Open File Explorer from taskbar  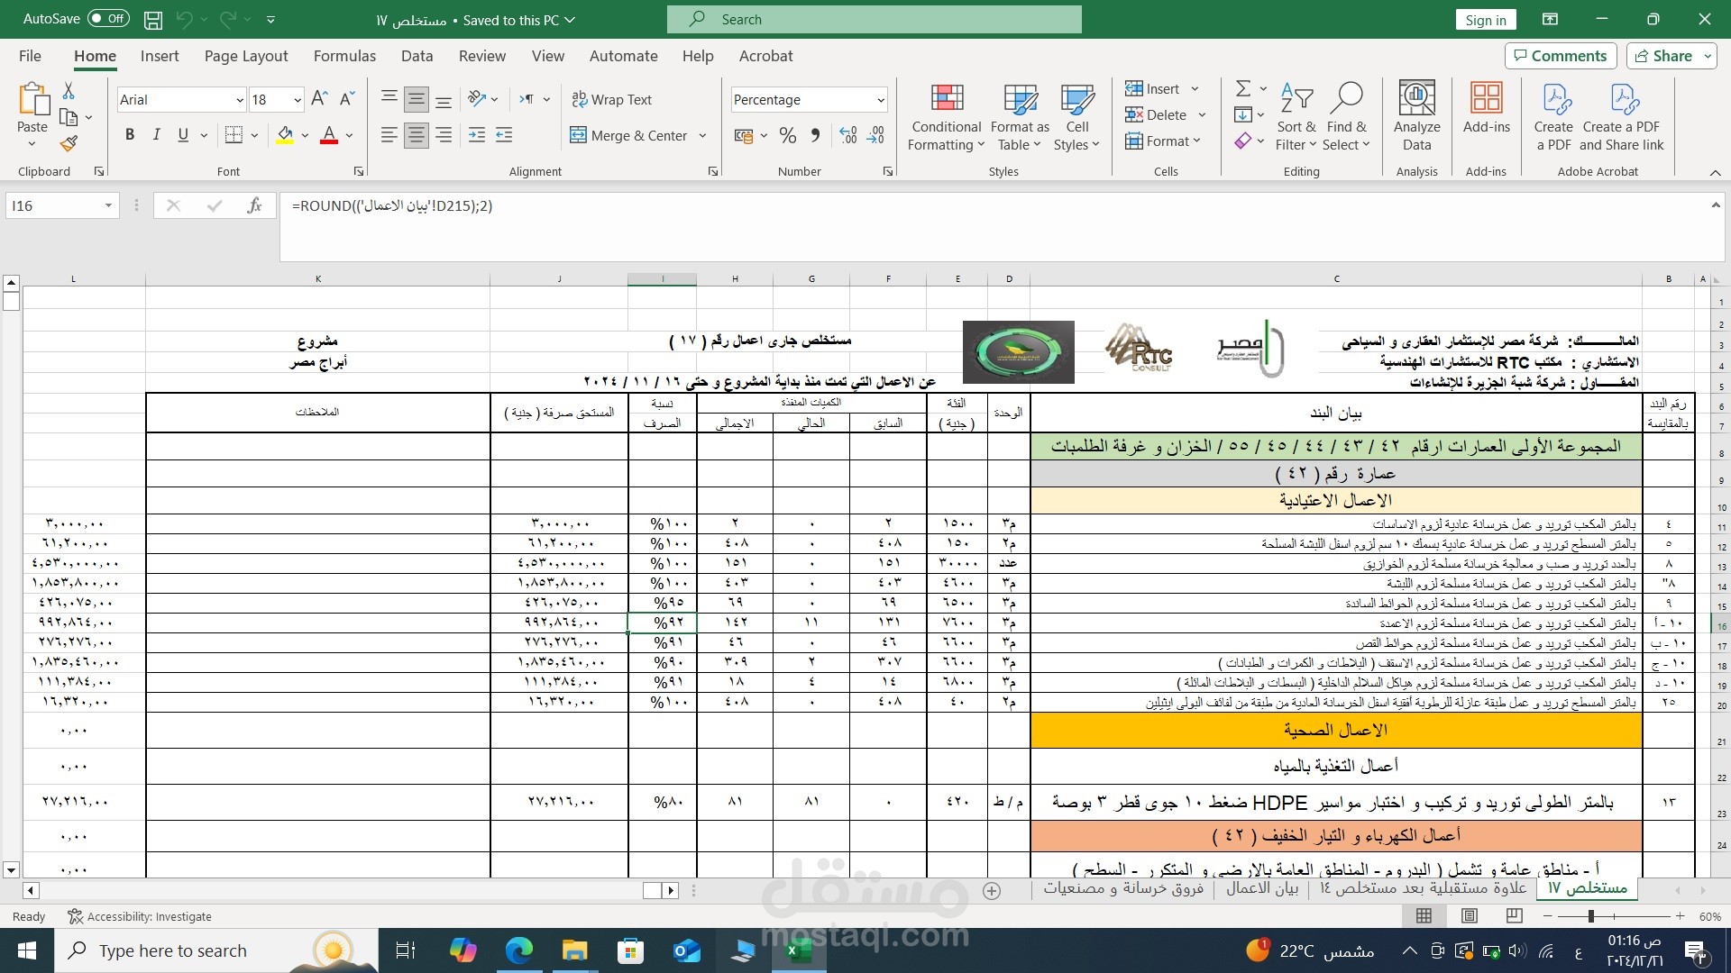pos(574,950)
